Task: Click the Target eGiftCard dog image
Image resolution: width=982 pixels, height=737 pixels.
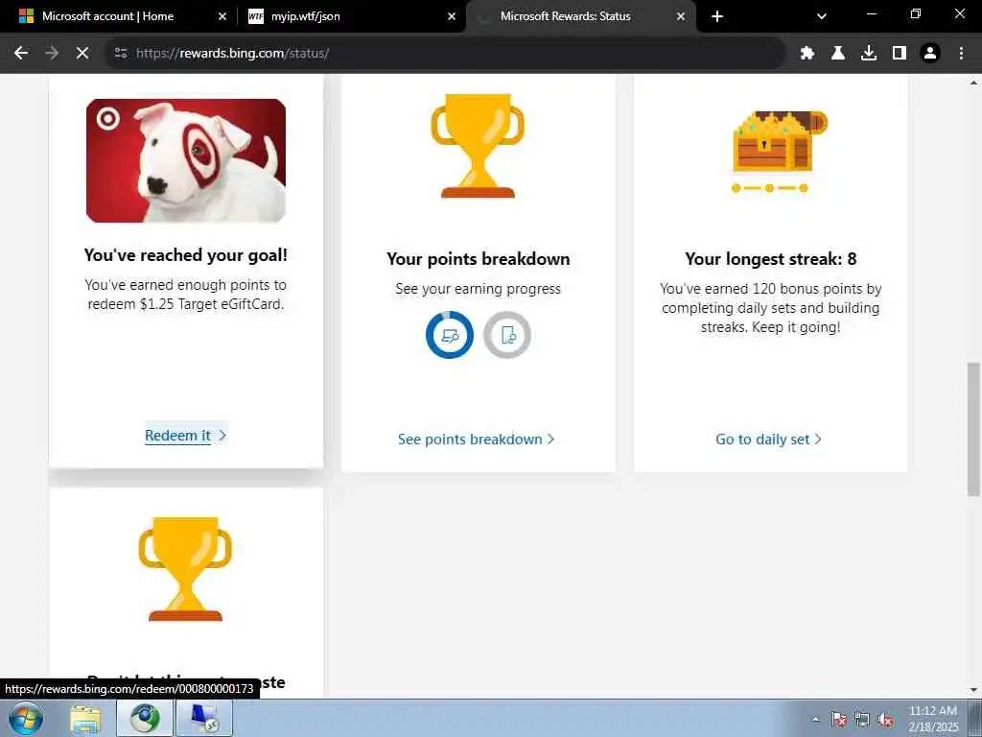Action: (x=186, y=160)
